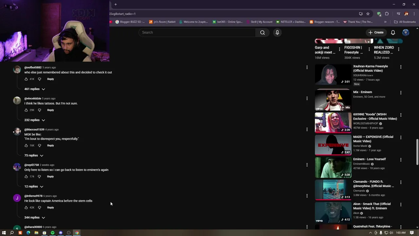Click the taskbar volume speaker icon
The width and height of the screenshot is (419, 236).
[391, 233]
